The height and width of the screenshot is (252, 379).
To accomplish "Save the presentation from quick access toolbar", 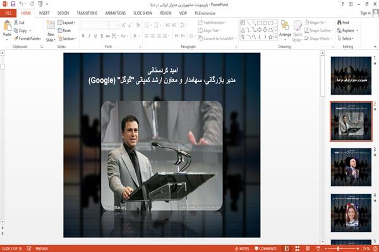I will click(13, 4).
